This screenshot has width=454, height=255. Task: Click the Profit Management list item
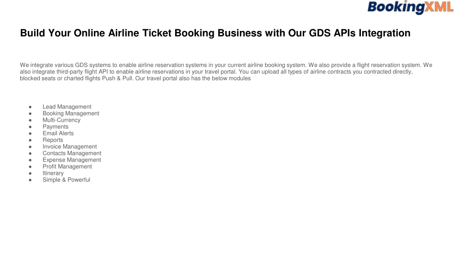pyautogui.click(x=67, y=166)
